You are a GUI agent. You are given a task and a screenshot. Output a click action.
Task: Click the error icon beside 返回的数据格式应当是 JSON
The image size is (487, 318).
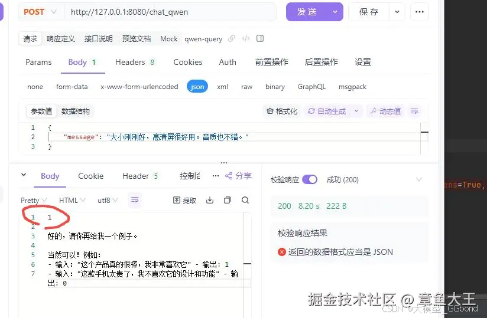click(282, 252)
